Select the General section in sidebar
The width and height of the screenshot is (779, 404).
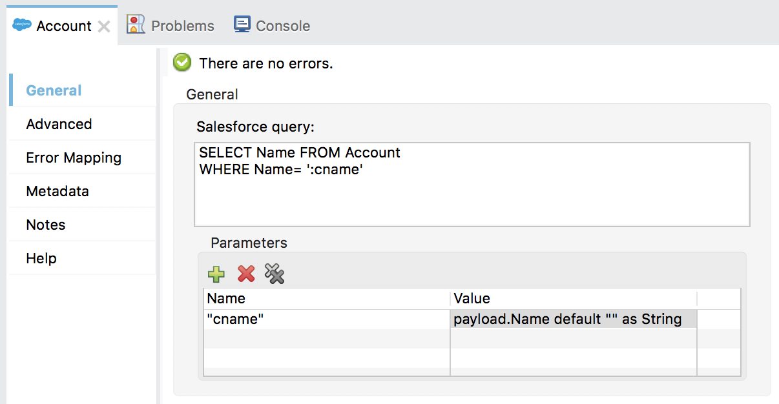pos(54,90)
